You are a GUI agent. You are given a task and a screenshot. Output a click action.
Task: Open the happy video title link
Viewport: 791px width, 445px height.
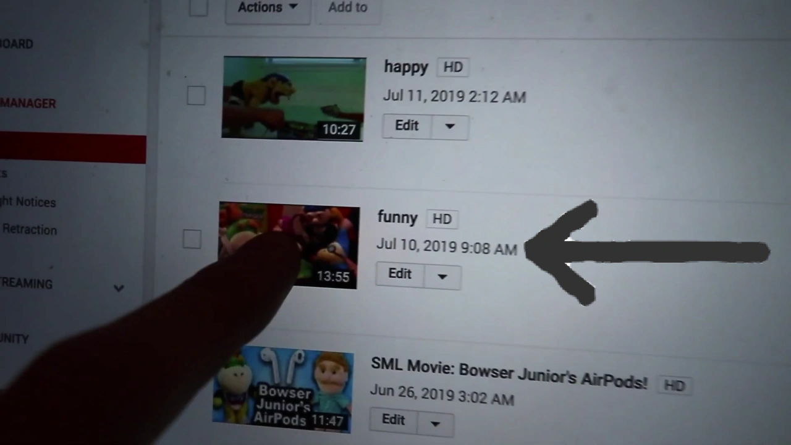(406, 67)
